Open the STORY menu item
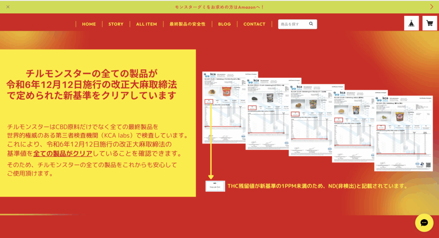 pyautogui.click(x=116, y=24)
